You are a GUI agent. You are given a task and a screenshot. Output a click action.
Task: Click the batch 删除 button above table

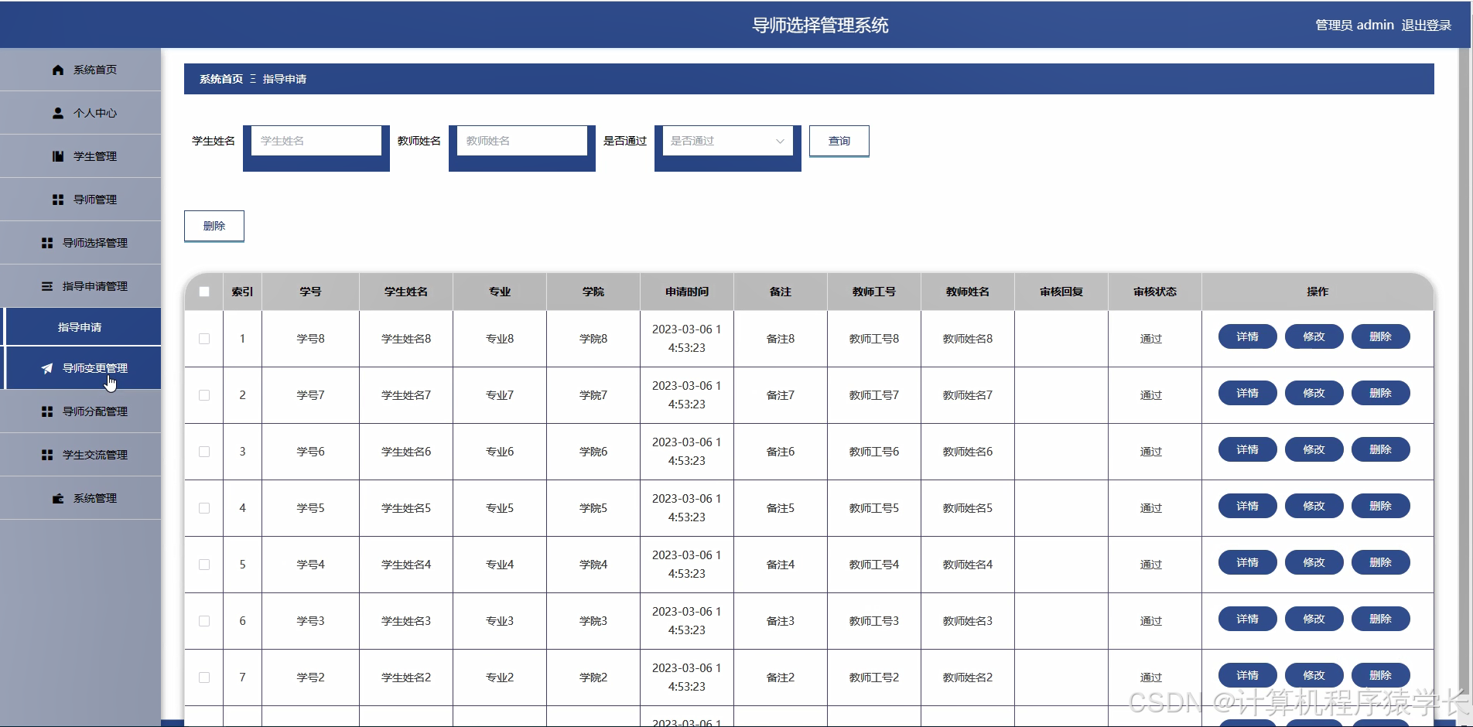coord(214,226)
